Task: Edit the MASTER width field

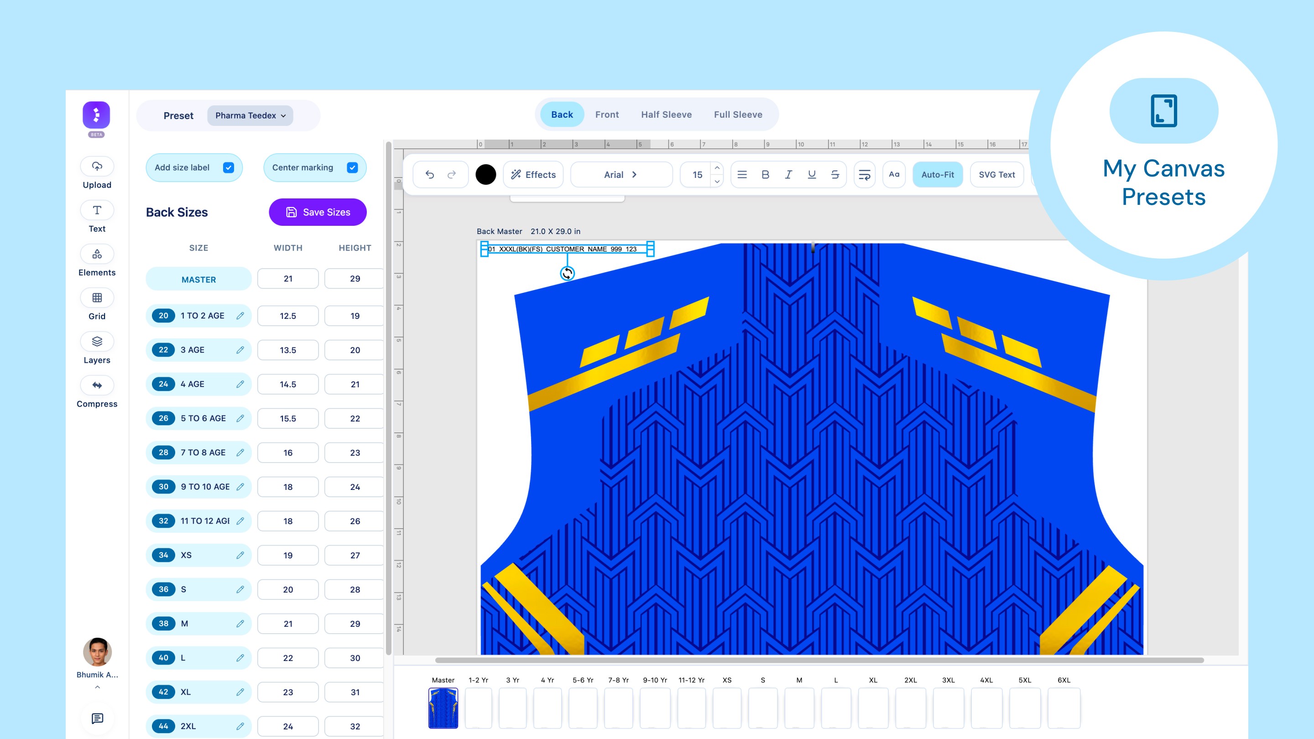Action: tap(288, 278)
